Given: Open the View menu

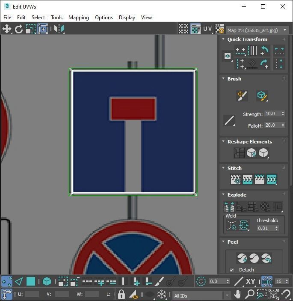Looking at the screenshot, I should (146, 18).
